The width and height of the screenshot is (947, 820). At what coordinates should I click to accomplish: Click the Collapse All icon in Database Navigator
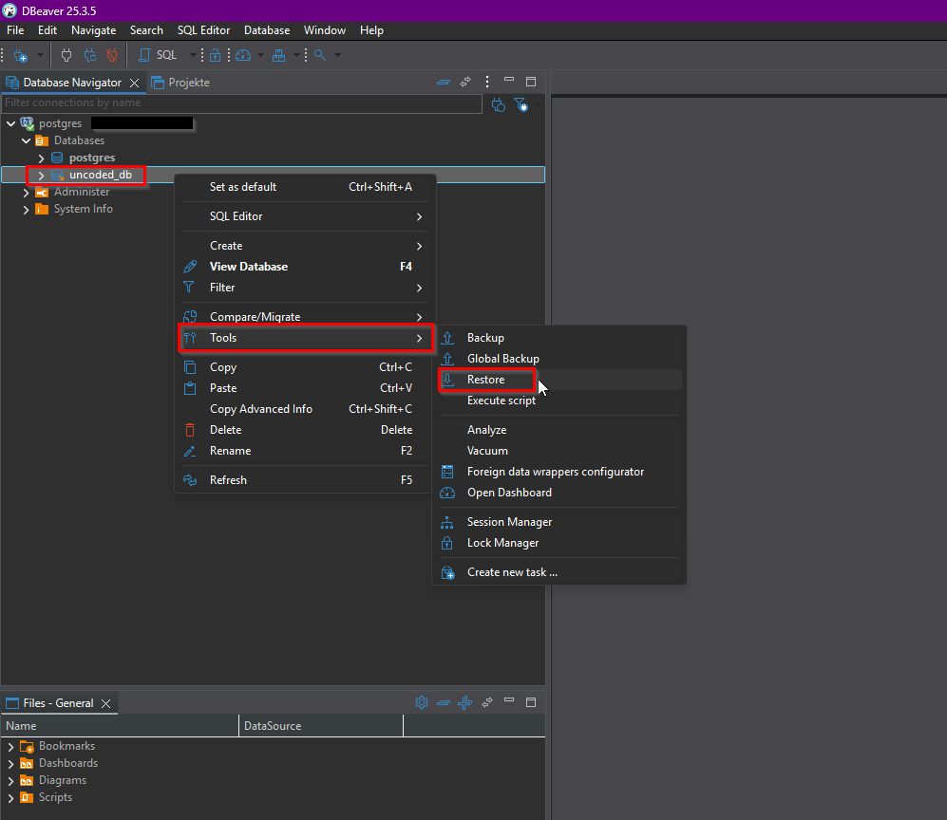[443, 83]
